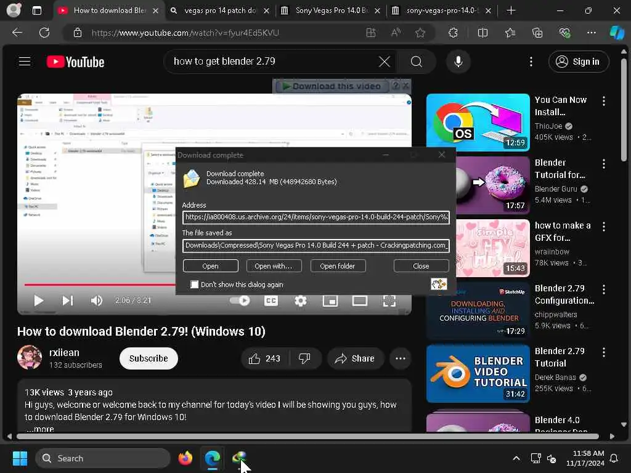Skip to next video button
The height and width of the screenshot is (473, 631).
tap(68, 301)
